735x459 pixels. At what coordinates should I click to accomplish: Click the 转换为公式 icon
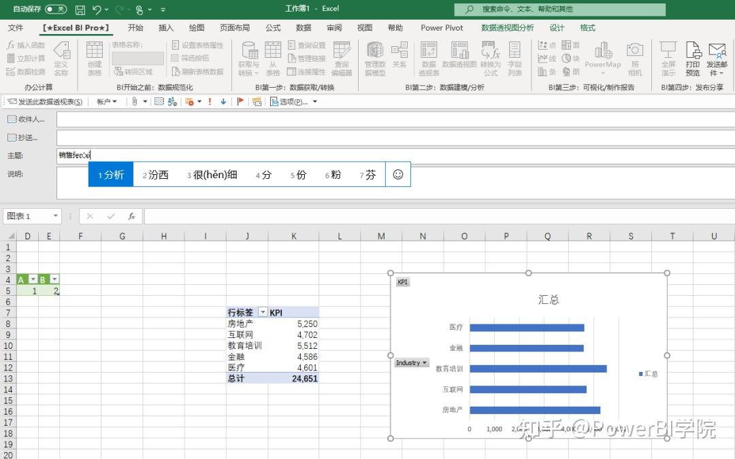click(491, 58)
